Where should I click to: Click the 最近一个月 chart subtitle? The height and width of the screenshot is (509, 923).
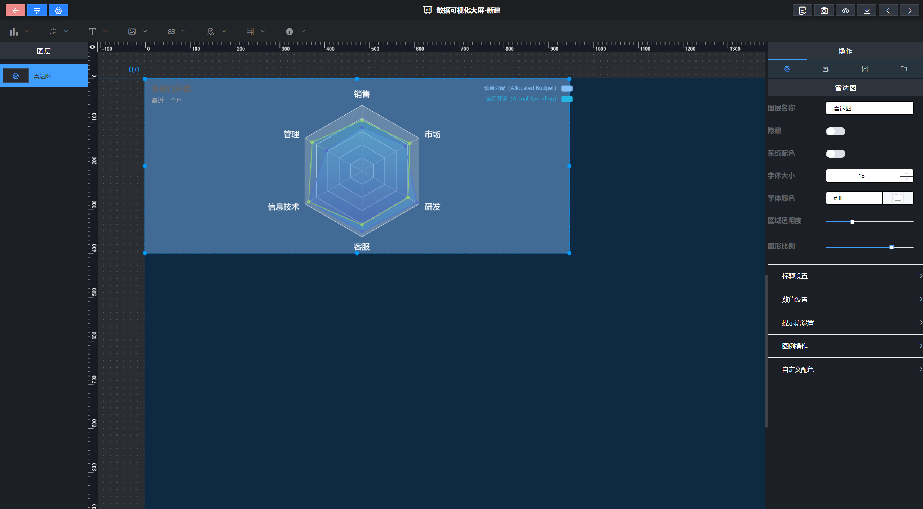pos(167,100)
